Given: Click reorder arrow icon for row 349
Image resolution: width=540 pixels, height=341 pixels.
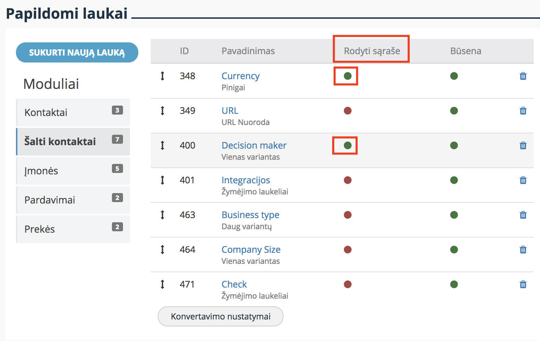Looking at the screenshot, I should pos(162,111).
